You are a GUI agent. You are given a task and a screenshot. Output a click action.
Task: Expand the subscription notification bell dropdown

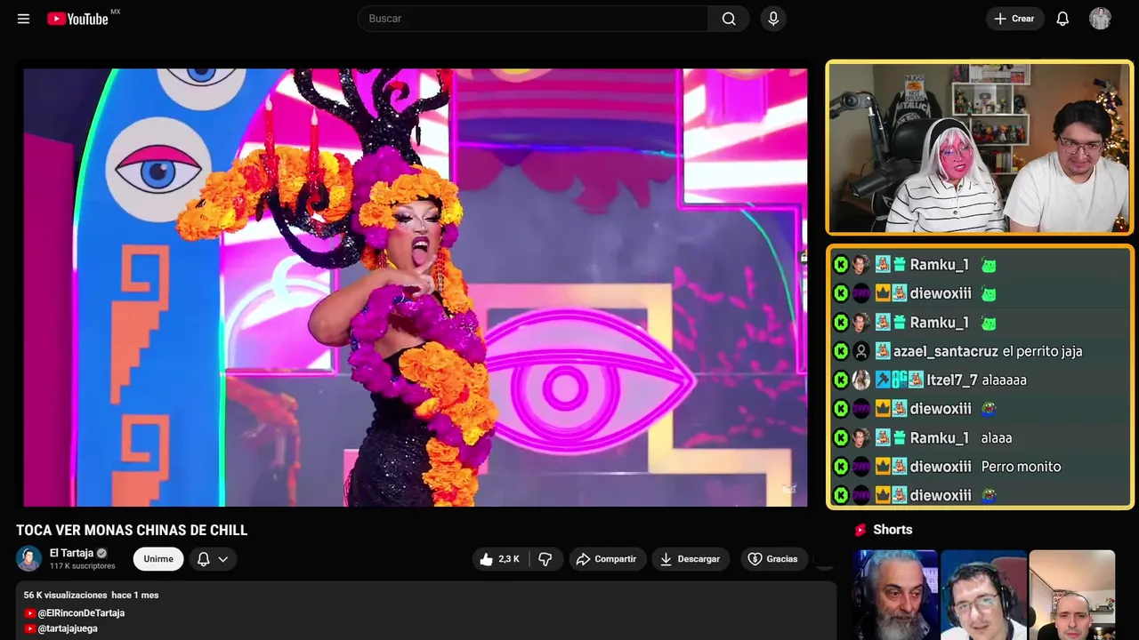[212, 559]
